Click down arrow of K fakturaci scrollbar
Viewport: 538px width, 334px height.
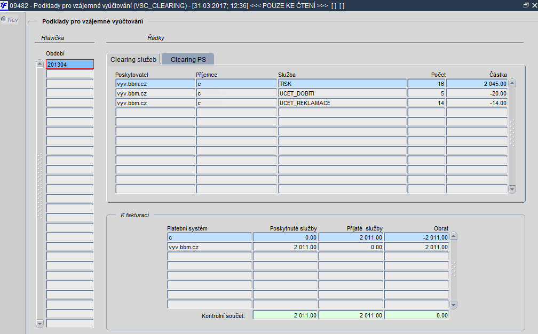453,305
